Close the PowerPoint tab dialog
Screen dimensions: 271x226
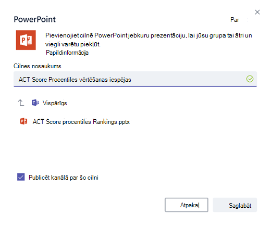(257, 12)
